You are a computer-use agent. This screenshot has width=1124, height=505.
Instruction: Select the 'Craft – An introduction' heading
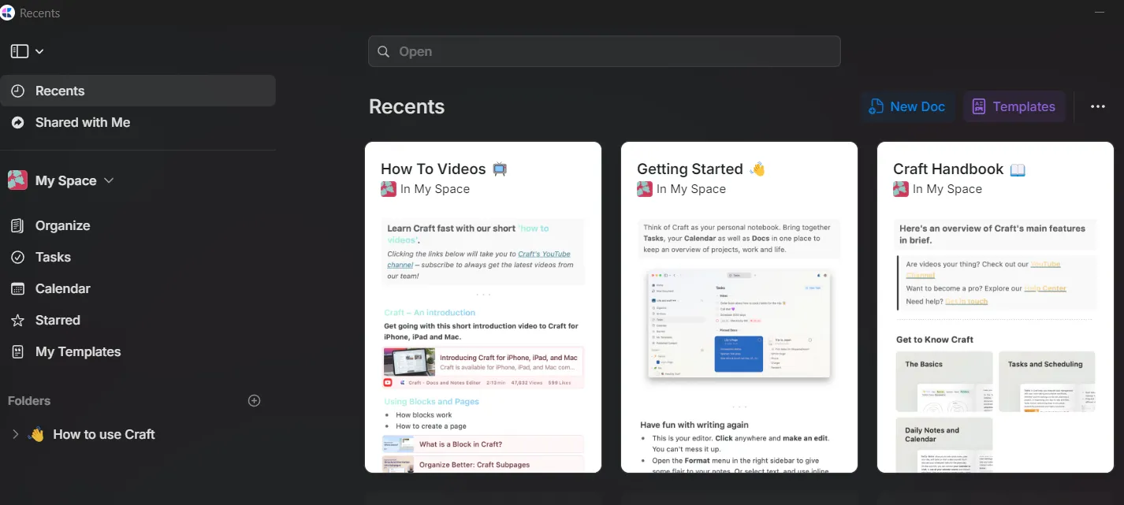click(x=430, y=312)
